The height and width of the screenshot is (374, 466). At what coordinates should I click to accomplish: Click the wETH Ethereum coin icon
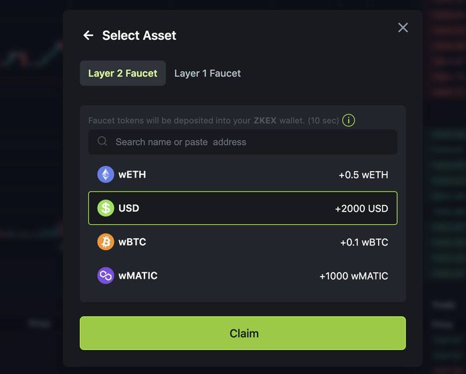(x=105, y=174)
